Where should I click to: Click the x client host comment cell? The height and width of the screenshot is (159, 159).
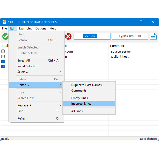[121, 57]
